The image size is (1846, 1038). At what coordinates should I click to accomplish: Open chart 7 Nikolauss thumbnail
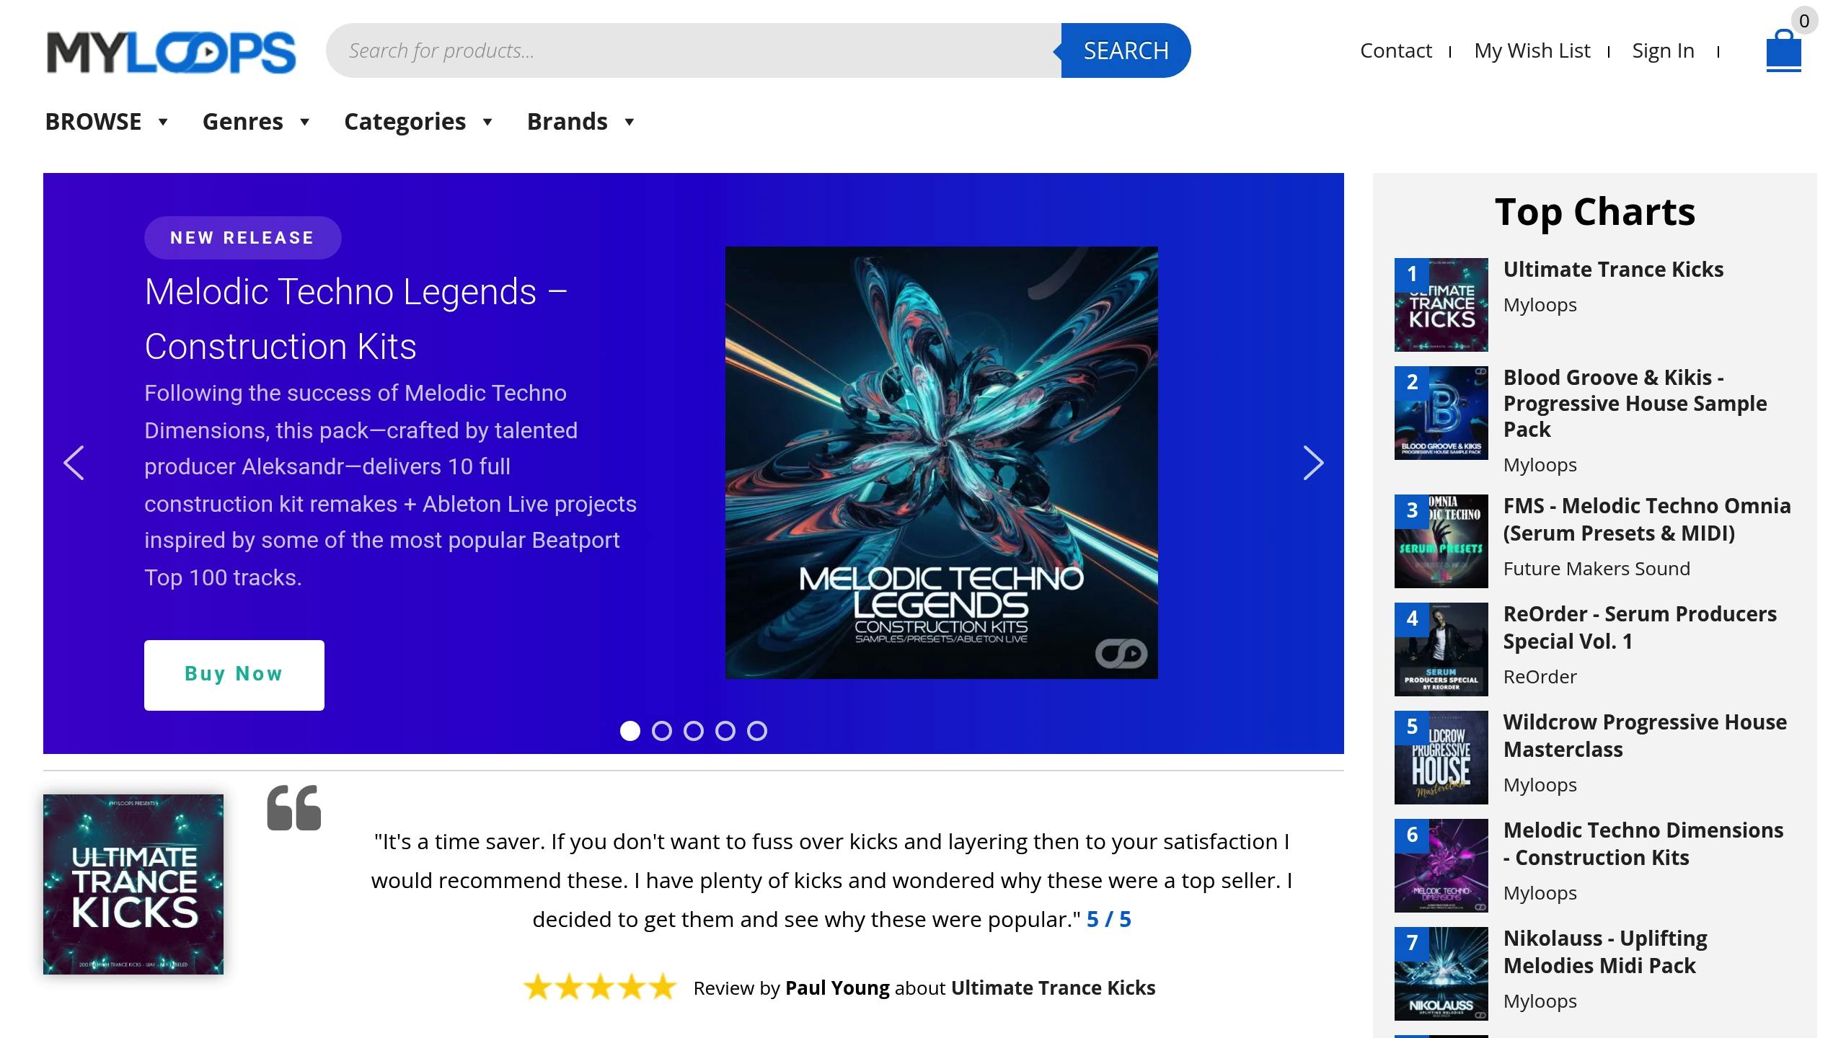click(x=1441, y=974)
